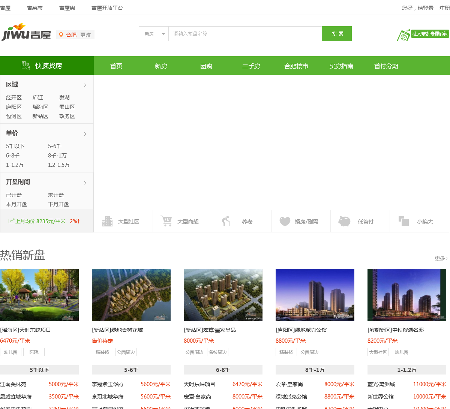Select the 养老 elderly person icon
The height and width of the screenshot is (409, 450).
point(225,221)
